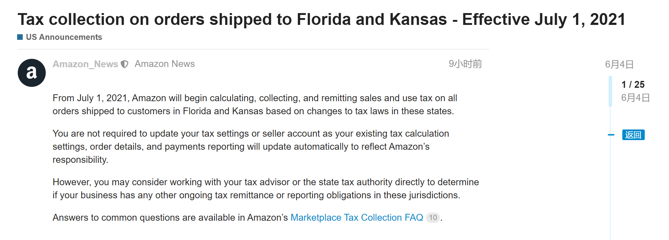Click the moderator shield icon beside Amazon_News
Viewport: 669px width, 240px height.
click(x=124, y=64)
